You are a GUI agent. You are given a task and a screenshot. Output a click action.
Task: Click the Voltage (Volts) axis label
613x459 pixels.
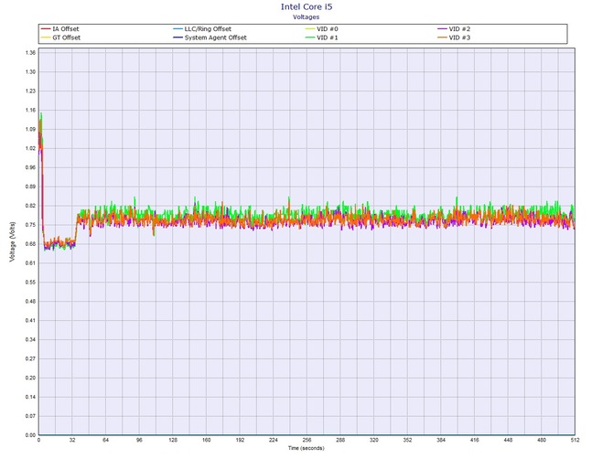click(x=13, y=241)
